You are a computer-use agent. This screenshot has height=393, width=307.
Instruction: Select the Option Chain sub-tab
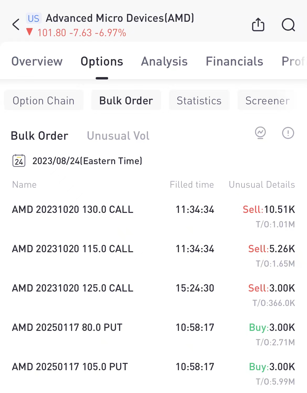coord(44,101)
